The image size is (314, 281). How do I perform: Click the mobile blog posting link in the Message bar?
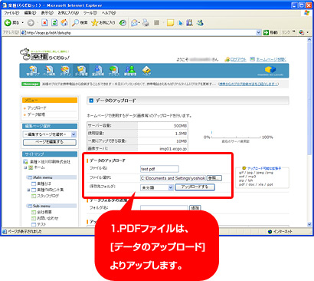249,84
